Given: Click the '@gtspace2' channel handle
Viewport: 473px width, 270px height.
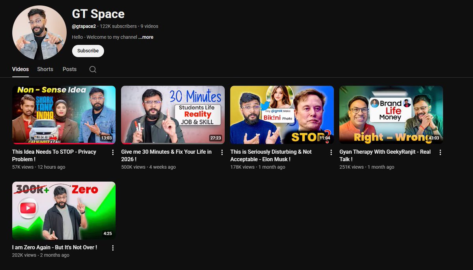Looking at the screenshot, I should click(x=84, y=26).
